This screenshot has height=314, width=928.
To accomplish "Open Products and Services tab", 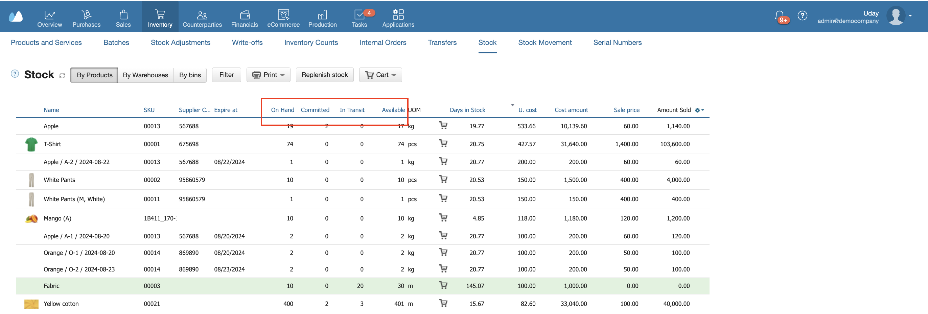I will tap(46, 43).
